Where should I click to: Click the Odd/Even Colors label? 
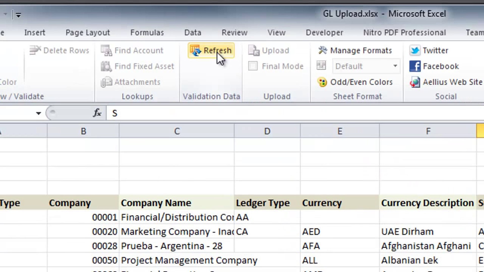pyautogui.click(x=361, y=82)
